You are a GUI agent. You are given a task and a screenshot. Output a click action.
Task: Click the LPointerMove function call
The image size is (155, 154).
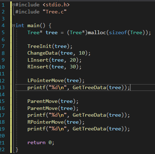[46, 80]
